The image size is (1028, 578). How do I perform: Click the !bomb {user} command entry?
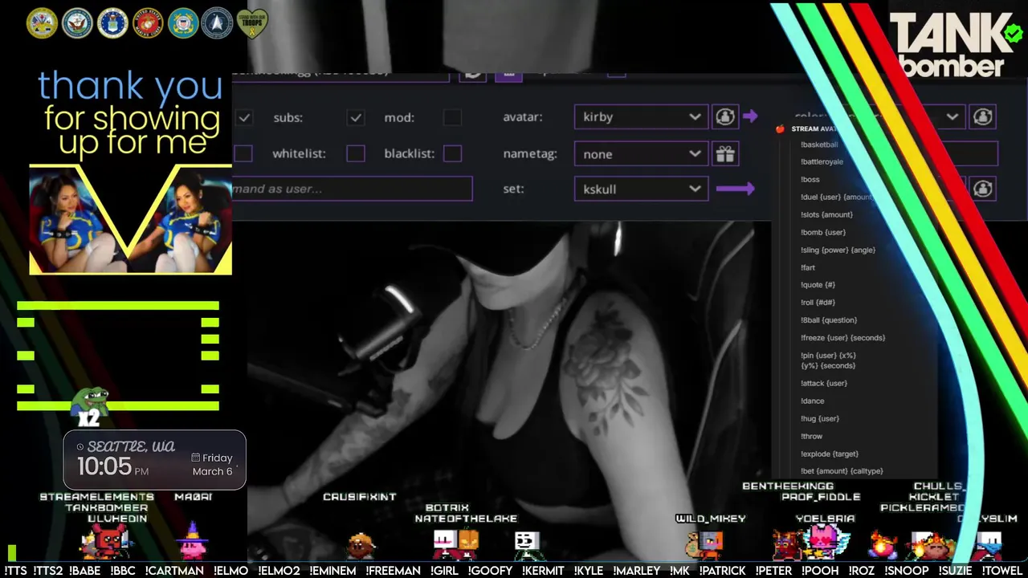click(x=823, y=232)
